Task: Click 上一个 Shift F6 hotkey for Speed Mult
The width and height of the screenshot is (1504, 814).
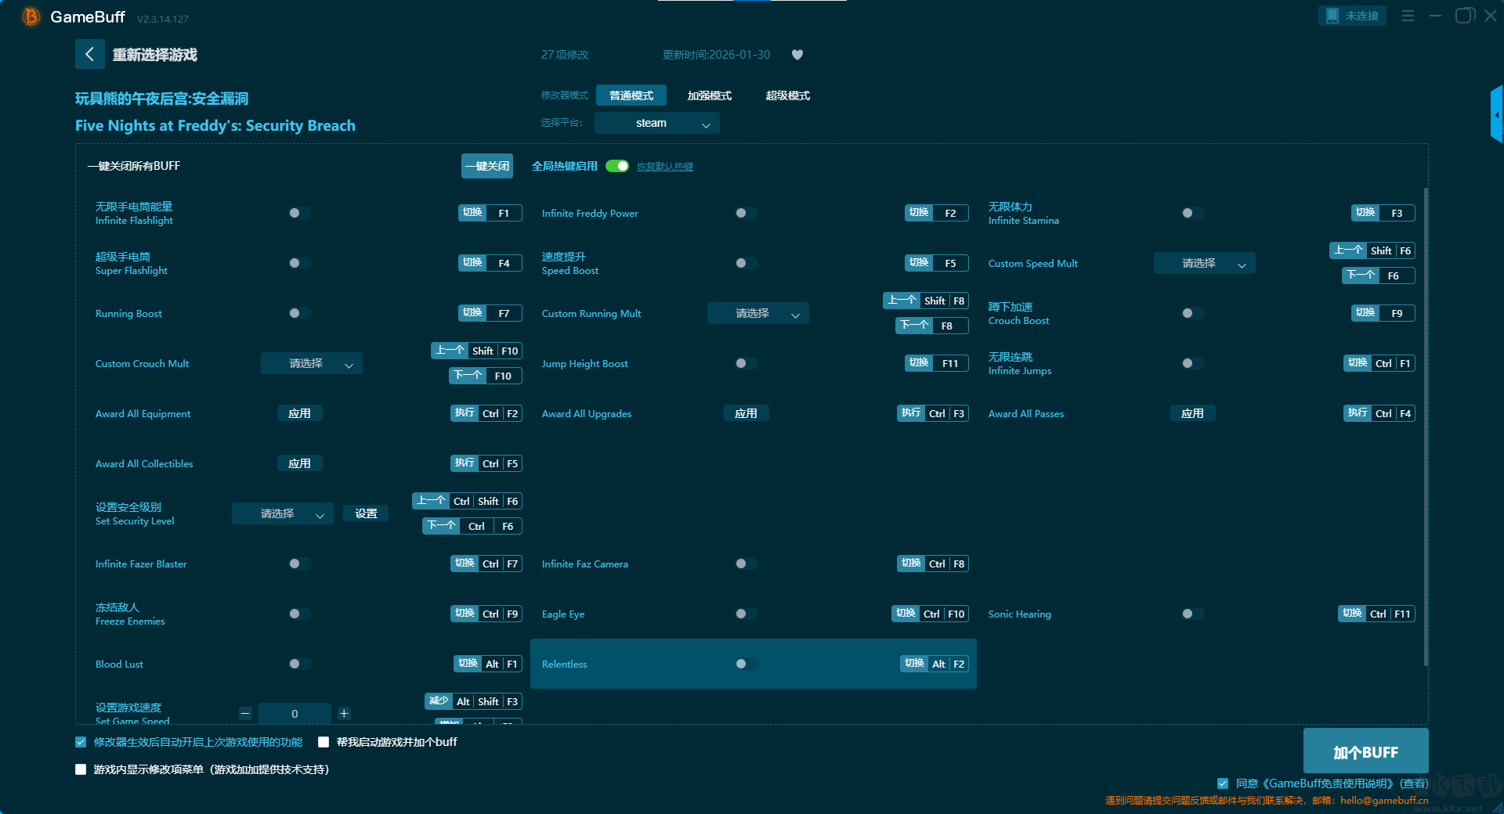Action: (x=1372, y=250)
